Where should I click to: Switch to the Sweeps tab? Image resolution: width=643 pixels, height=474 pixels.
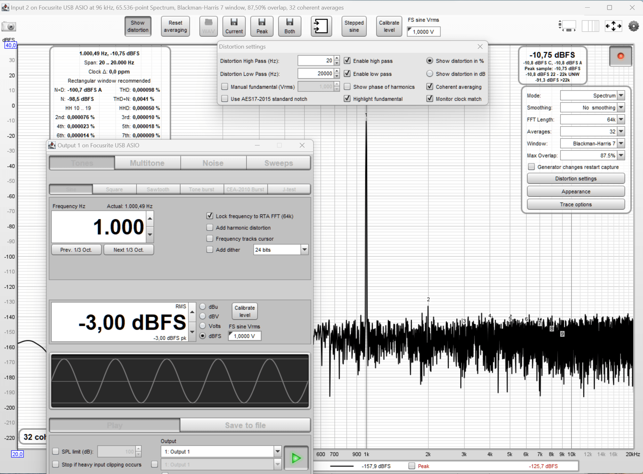pos(279,163)
